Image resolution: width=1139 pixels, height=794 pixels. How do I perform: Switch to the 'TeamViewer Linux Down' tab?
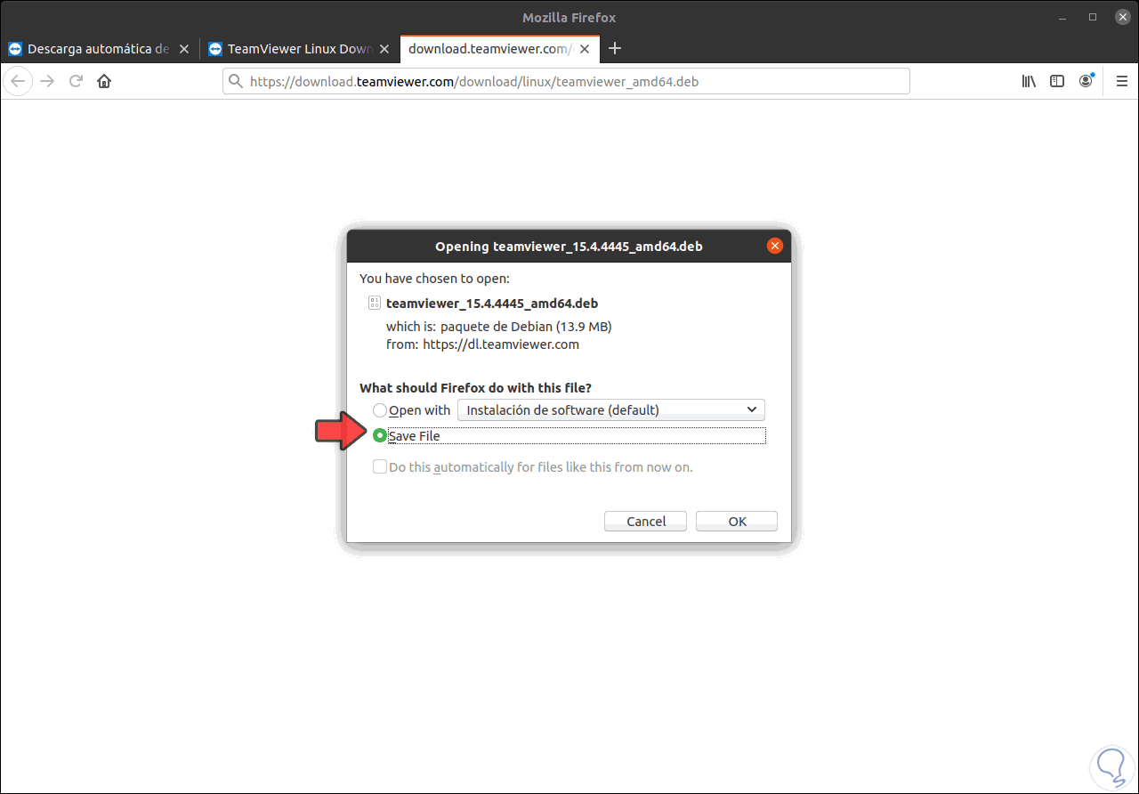click(x=299, y=49)
